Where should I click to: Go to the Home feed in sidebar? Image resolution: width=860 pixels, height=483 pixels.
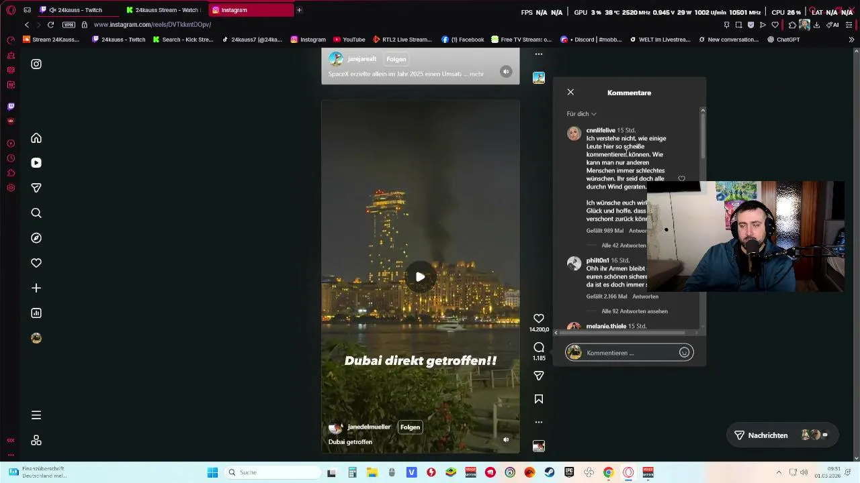pos(36,138)
